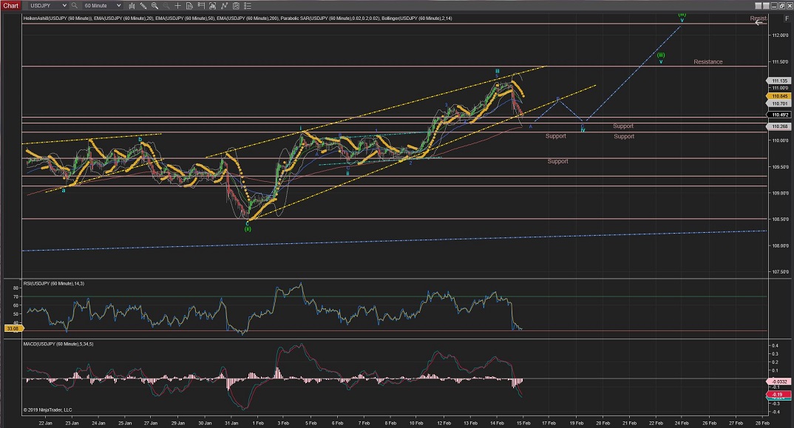Toggle the F fixed-scale button
The height and width of the screenshot is (428, 794).
[x=787, y=18]
